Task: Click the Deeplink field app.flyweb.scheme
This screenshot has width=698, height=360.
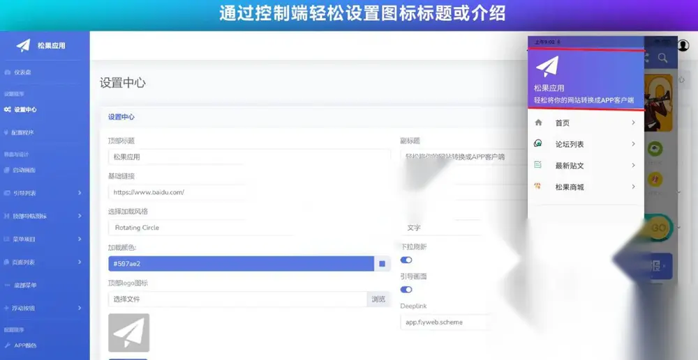Action: [x=445, y=322]
